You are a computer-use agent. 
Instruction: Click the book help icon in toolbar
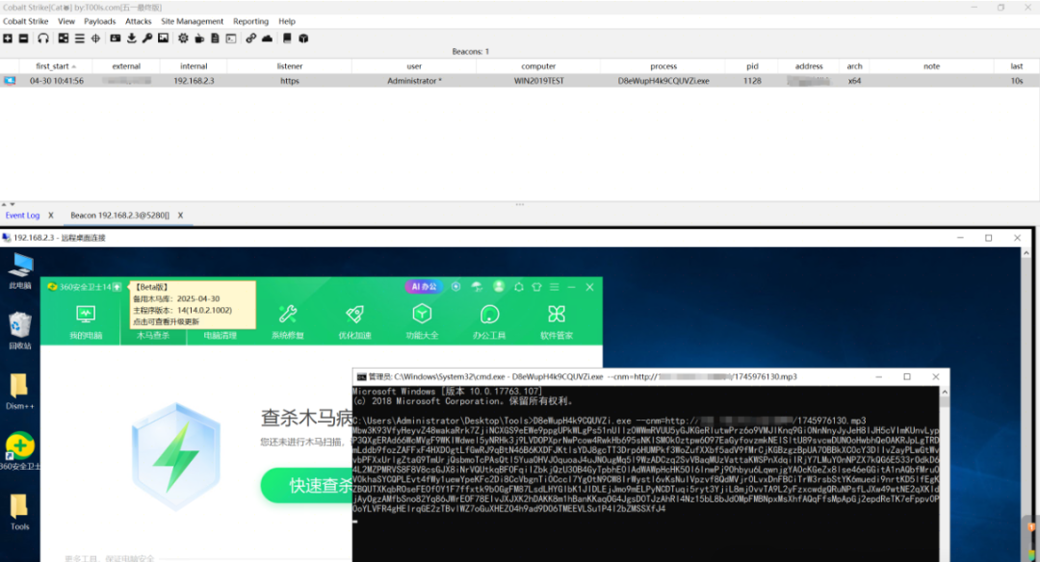[x=287, y=38]
